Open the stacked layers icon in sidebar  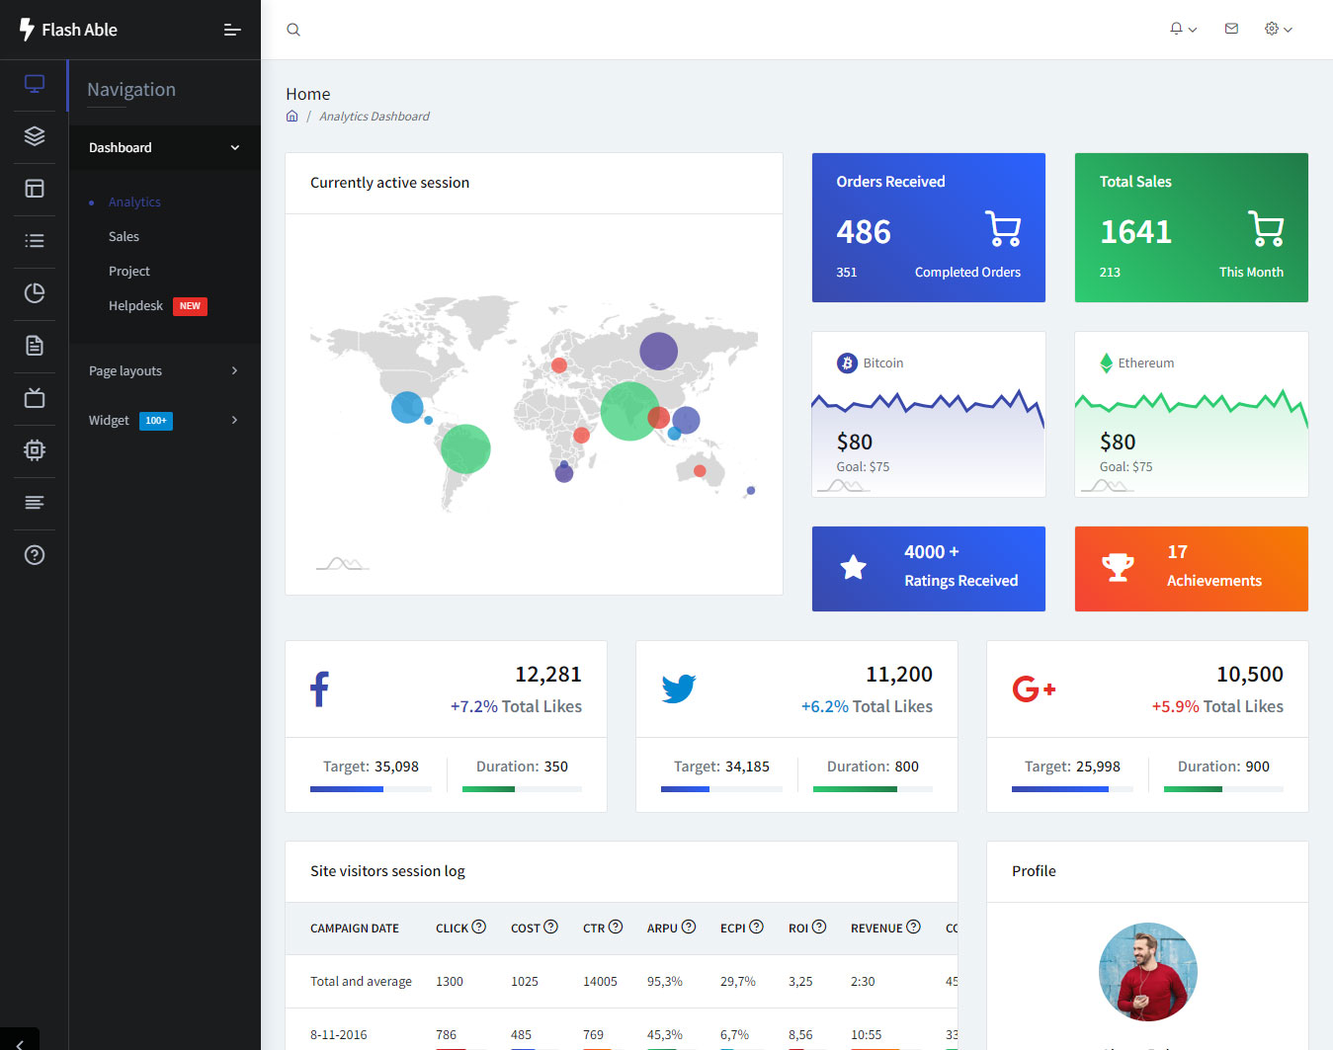click(x=35, y=136)
